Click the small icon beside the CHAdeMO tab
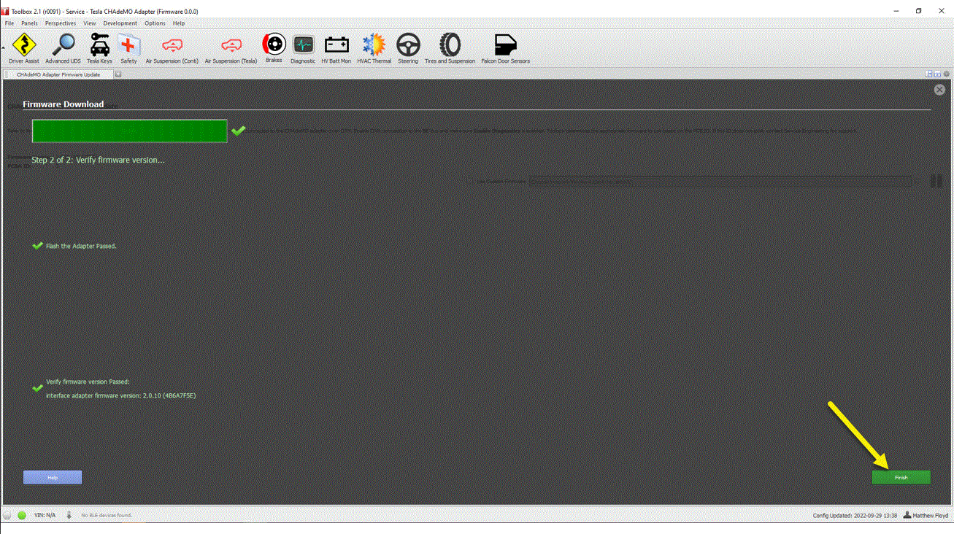 (x=118, y=74)
